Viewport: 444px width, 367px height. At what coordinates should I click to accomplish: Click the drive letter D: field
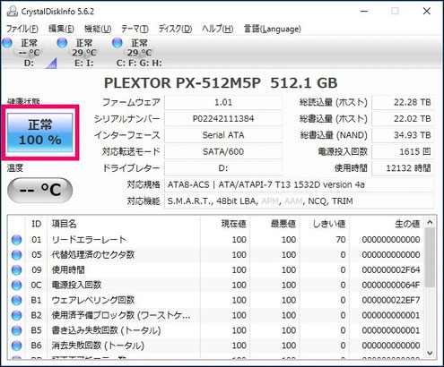tap(223, 168)
